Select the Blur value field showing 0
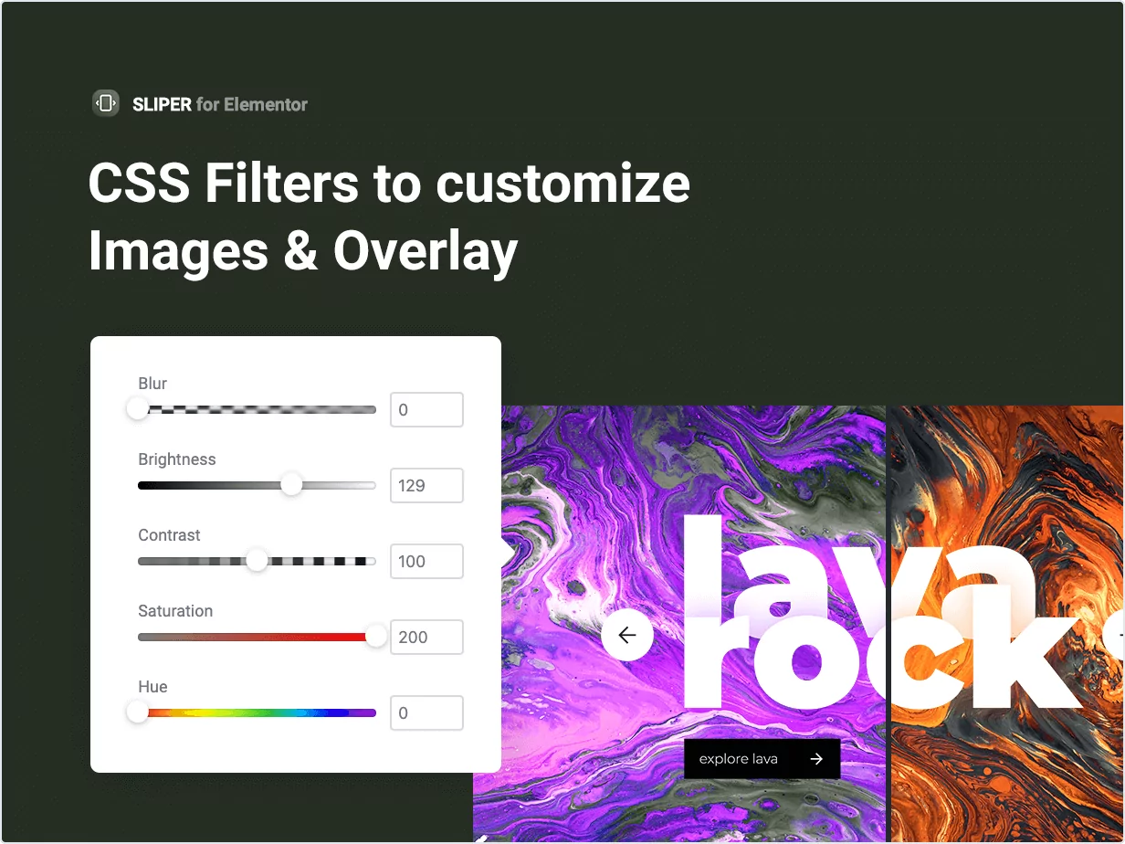The height and width of the screenshot is (844, 1125). click(x=426, y=409)
